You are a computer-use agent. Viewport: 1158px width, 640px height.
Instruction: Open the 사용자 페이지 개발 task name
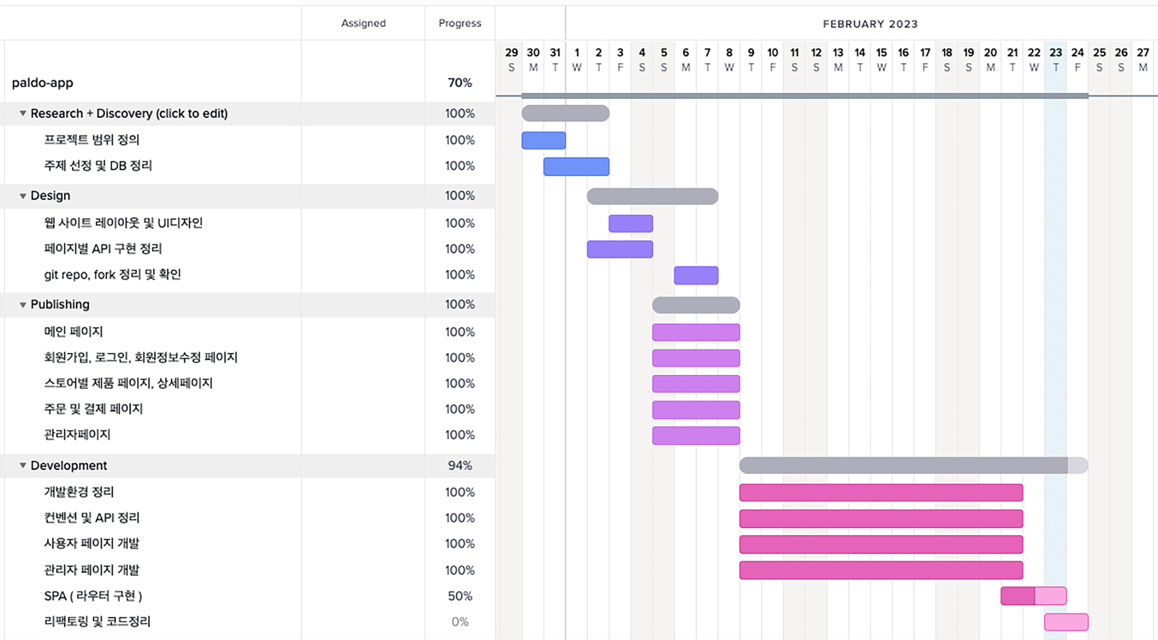92,544
